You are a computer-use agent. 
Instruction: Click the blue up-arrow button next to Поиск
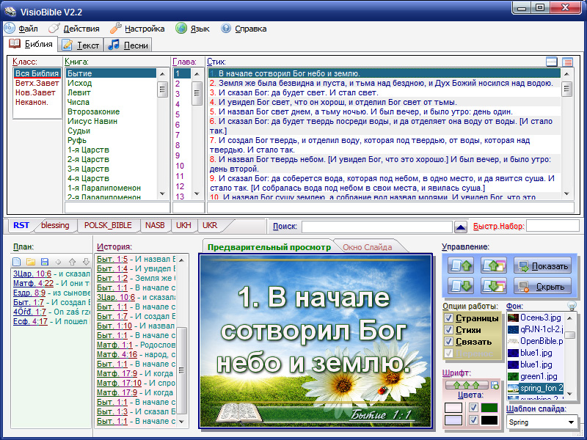[x=461, y=227]
